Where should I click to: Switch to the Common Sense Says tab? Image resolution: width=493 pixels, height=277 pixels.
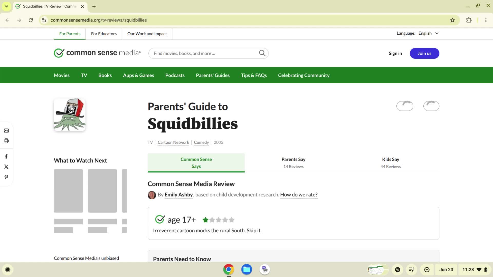[x=196, y=163]
